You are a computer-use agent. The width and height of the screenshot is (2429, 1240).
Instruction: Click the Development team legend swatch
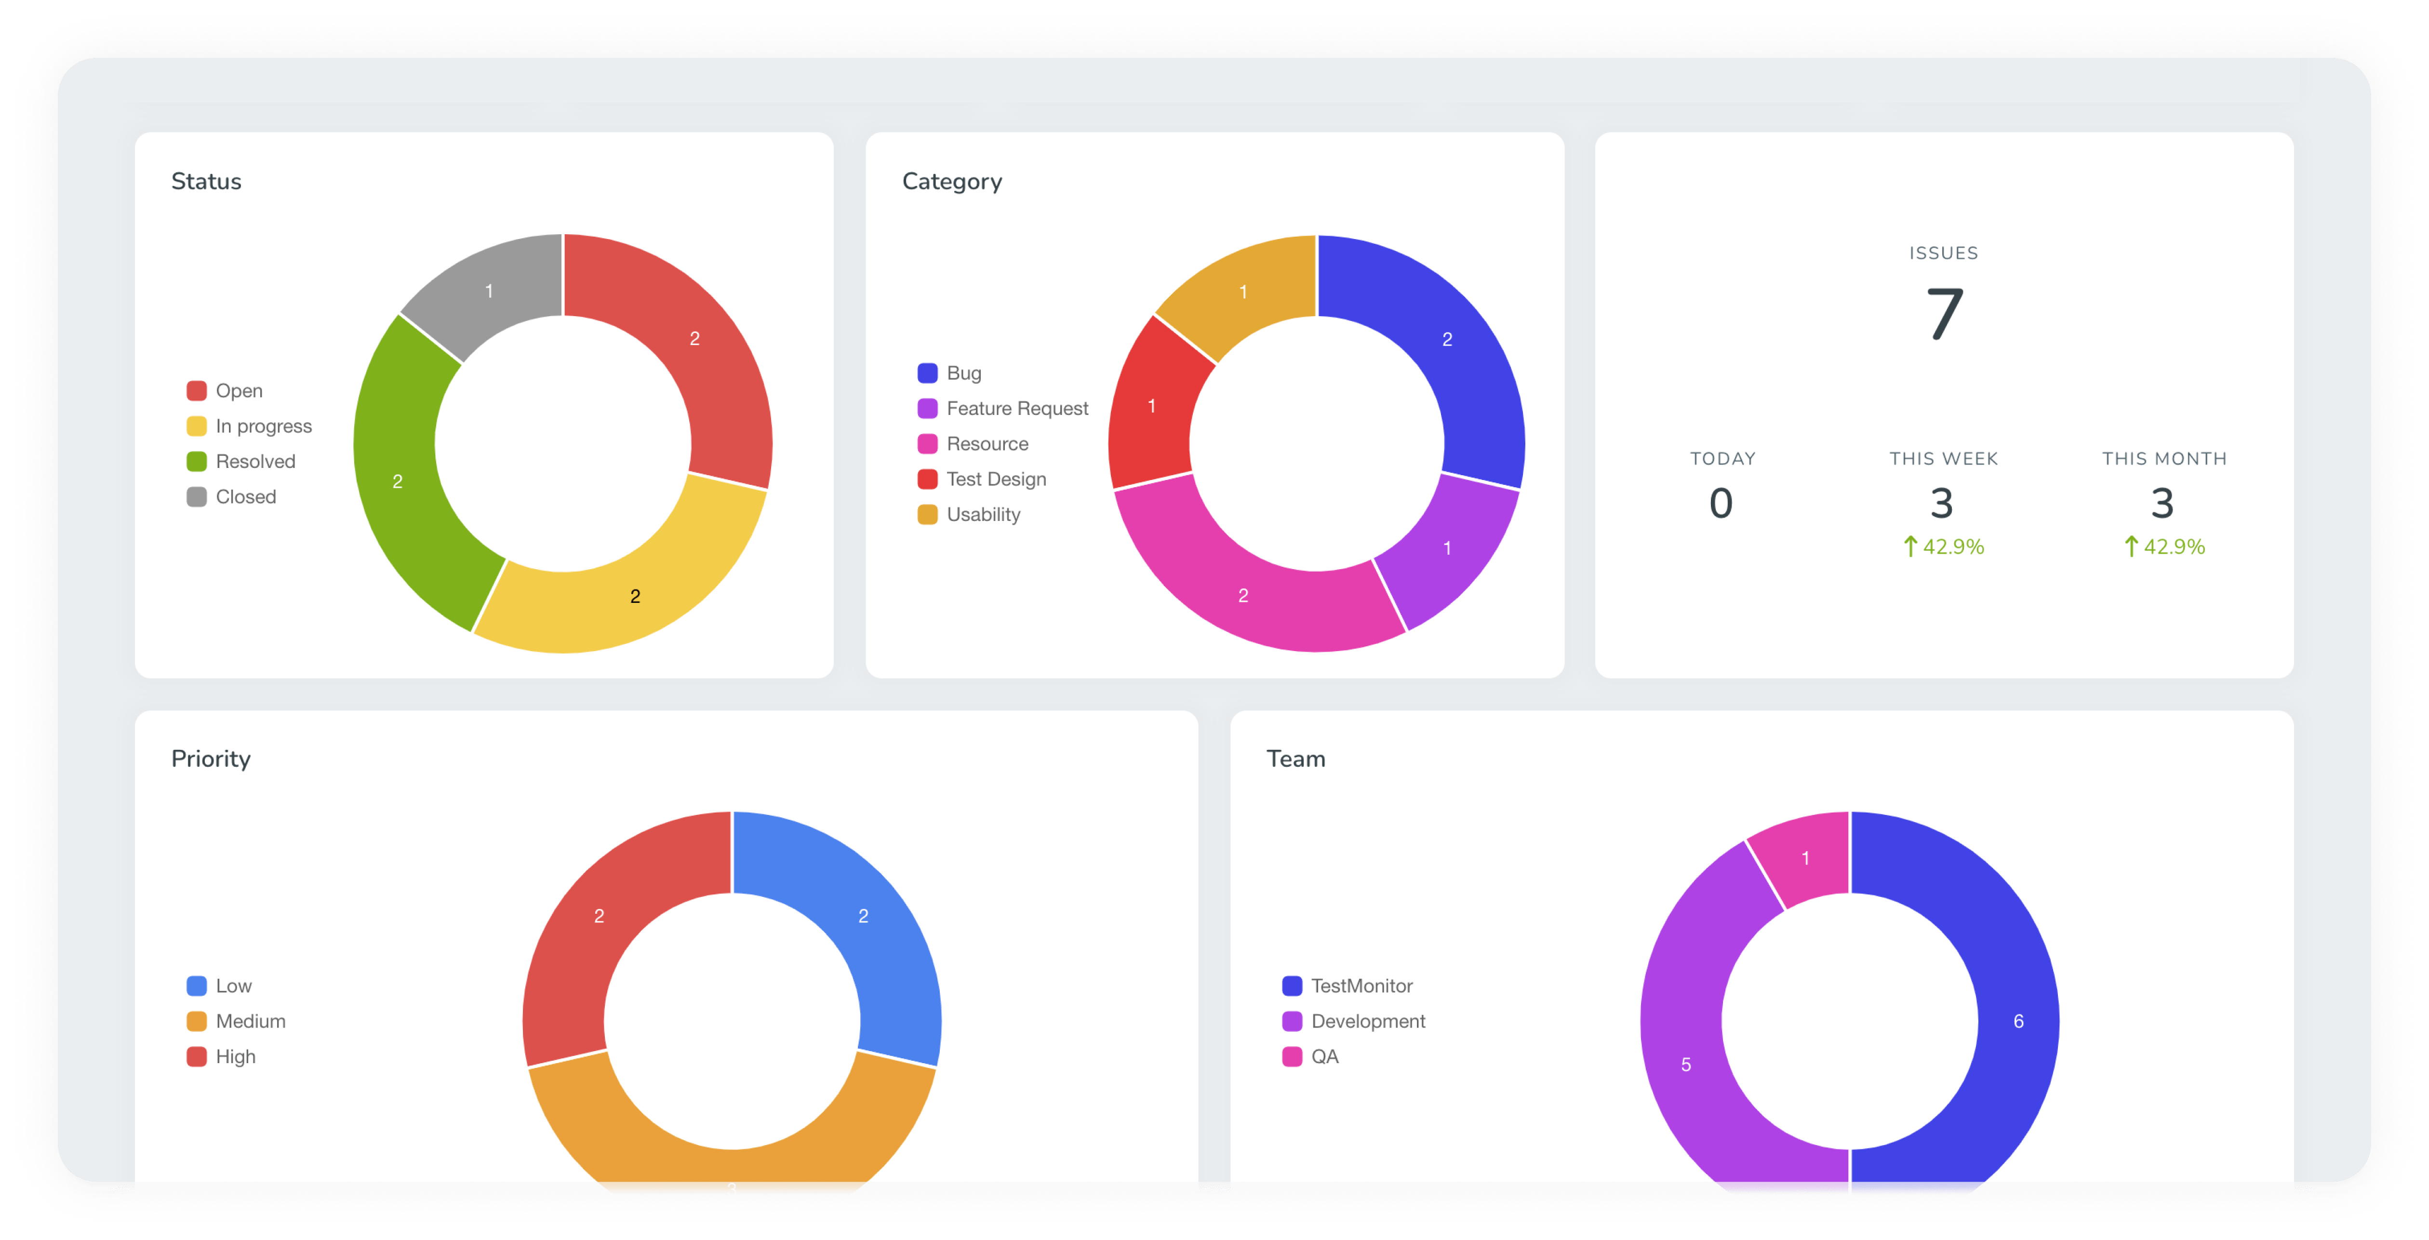coord(1292,1021)
